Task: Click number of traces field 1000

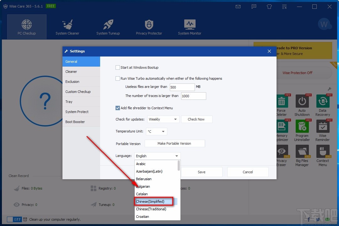Action: (193, 96)
